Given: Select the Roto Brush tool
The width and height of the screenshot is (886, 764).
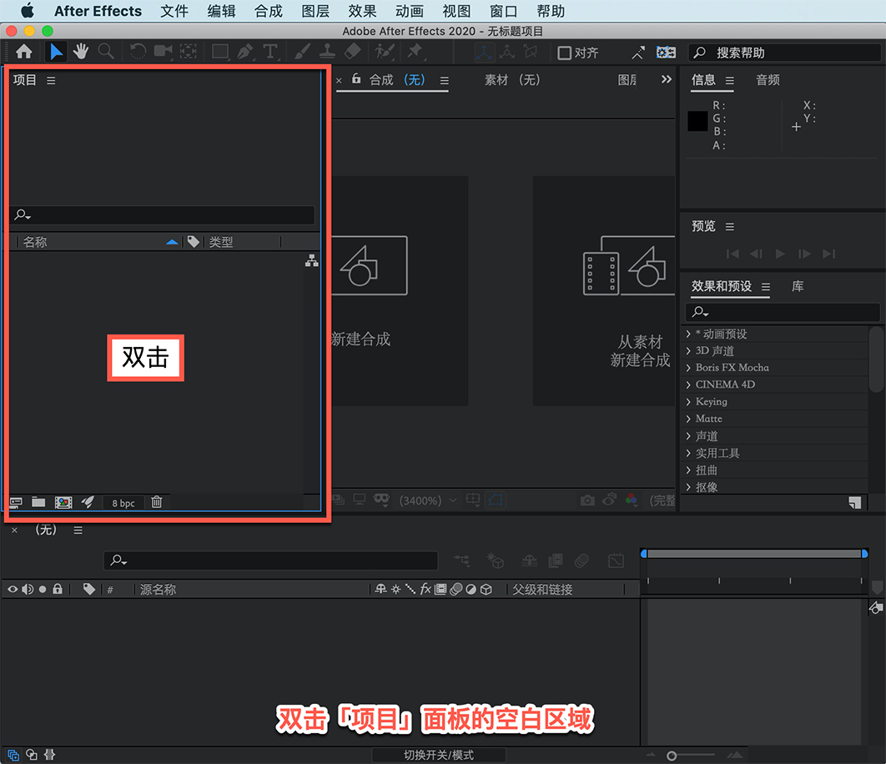Looking at the screenshot, I should [x=385, y=52].
